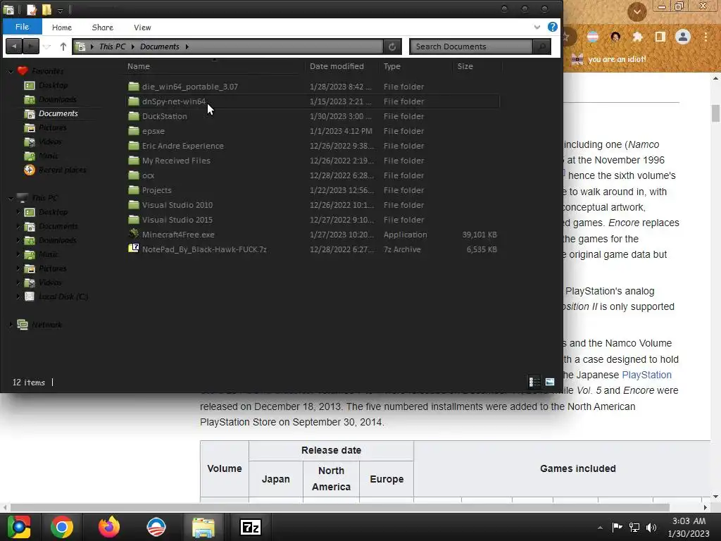Open 7-Zip from the taskbar
Screen dimensions: 721x541
(x=251, y=527)
